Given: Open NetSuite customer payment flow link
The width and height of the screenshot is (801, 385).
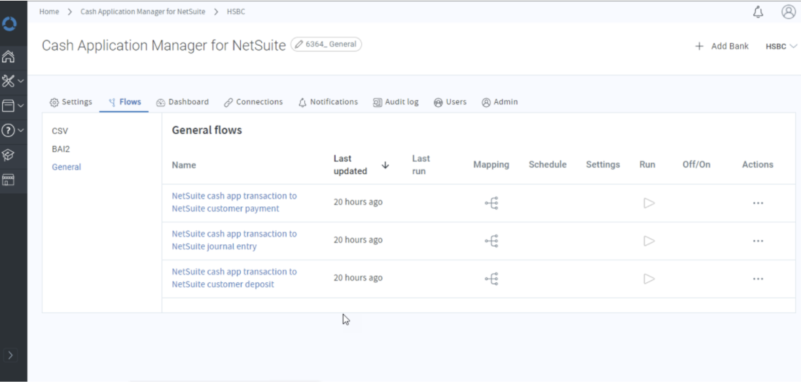Looking at the screenshot, I should 234,202.
